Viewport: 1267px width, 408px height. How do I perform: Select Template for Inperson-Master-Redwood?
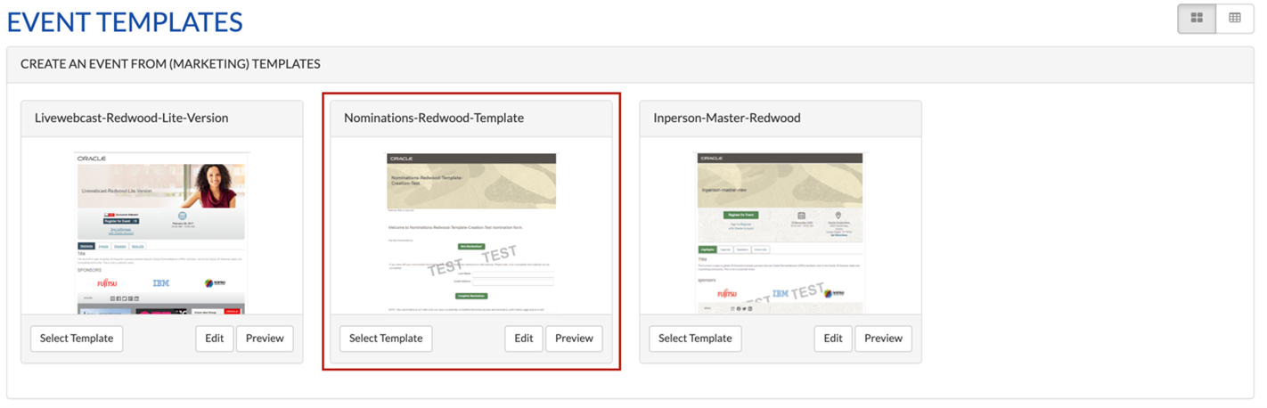695,339
